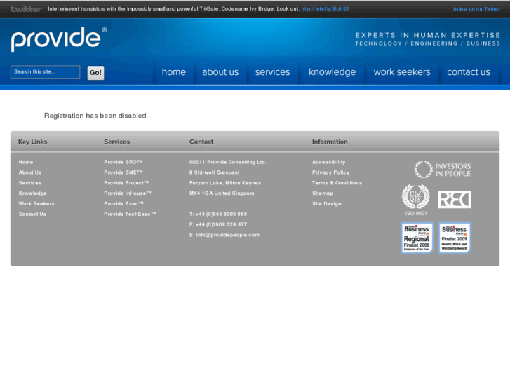
Task: Click the Key Links footer heading
Action: (32, 142)
